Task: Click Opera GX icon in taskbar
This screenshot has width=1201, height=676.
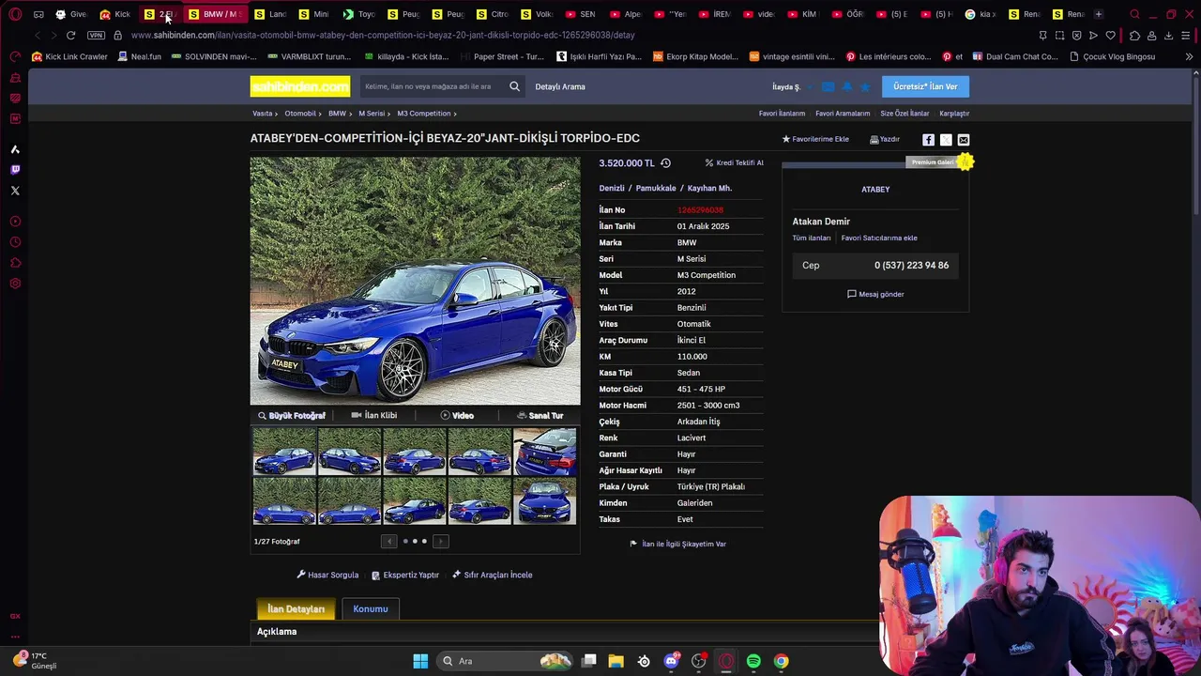Action: coord(725,661)
